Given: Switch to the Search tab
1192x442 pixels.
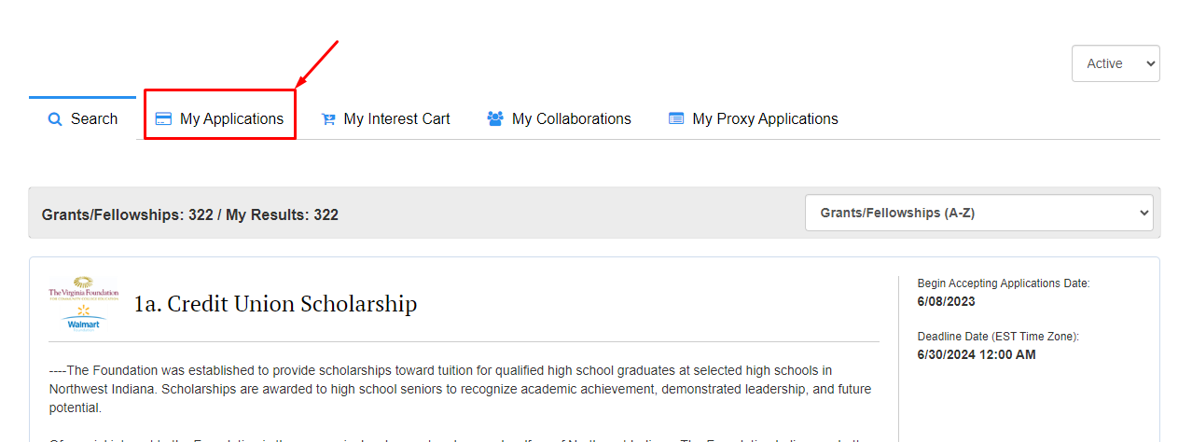Looking at the screenshot, I should pos(82,118).
